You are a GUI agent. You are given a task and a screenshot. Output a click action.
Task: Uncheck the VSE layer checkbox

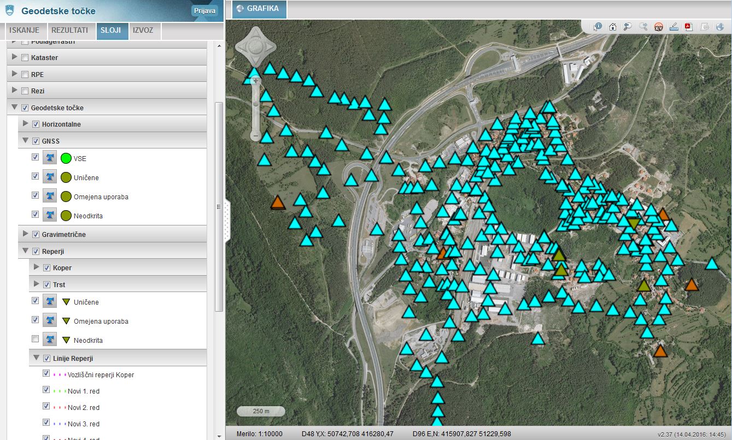pyautogui.click(x=36, y=157)
